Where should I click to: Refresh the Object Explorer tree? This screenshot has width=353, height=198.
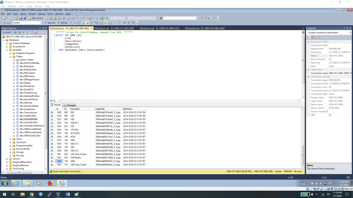click(31, 32)
